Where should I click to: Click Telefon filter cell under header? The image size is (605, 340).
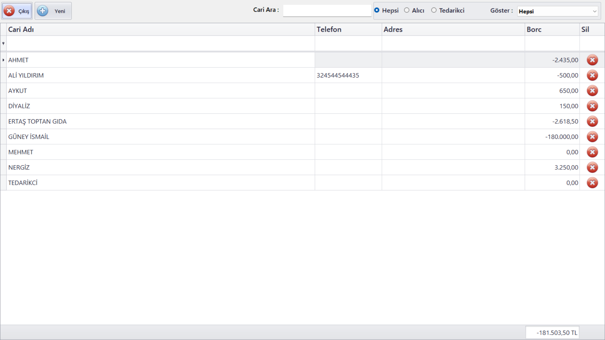[348, 43]
